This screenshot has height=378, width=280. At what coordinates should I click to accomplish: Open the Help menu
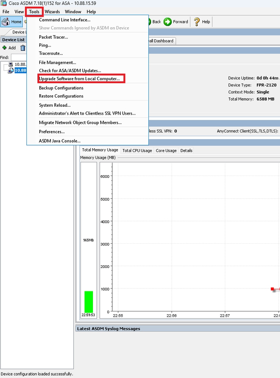[x=91, y=12]
